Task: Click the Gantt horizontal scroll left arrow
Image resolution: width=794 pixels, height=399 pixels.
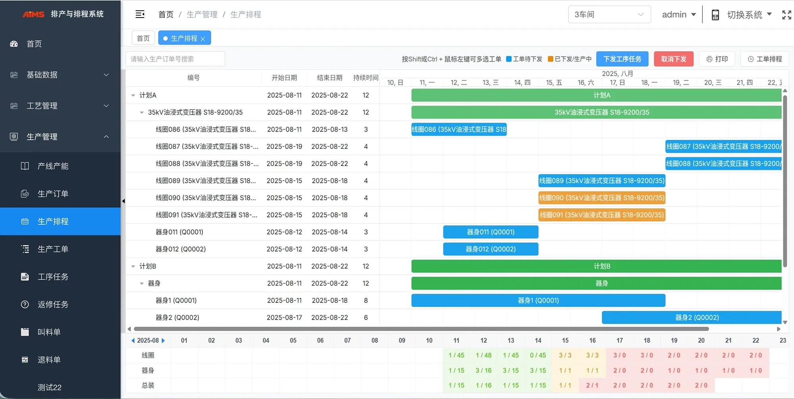Action: pyautogui.click(x=129, y=329)
